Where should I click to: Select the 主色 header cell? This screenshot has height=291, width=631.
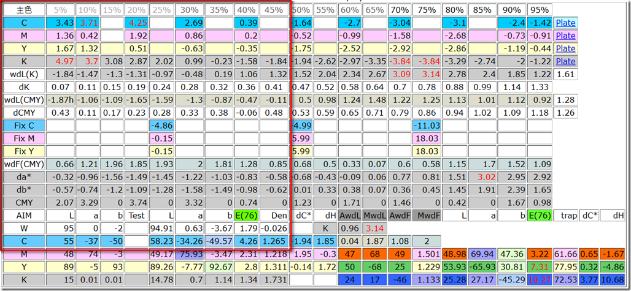23,10
